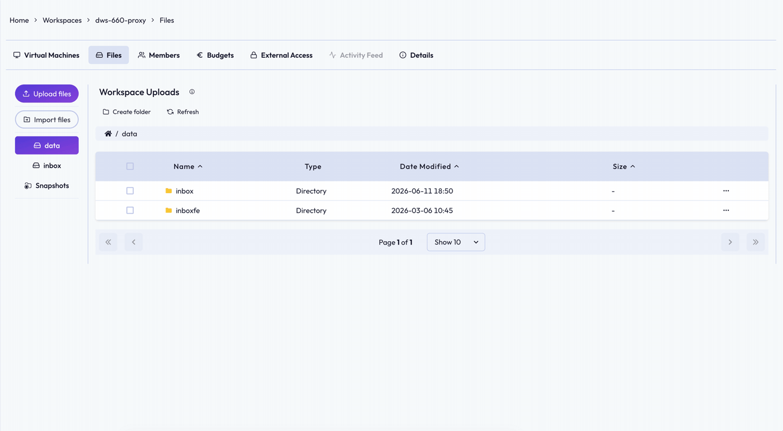783x431 pixels.
Task: Click the data segment in folder path
Action: pyautogui.click(x=129, y=134)
